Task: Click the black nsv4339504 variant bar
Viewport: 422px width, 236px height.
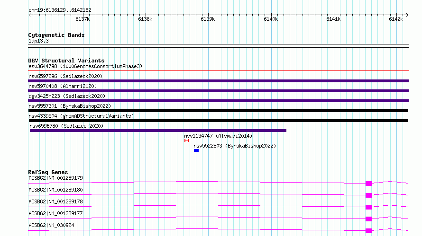Action: [x=218, y=121]
